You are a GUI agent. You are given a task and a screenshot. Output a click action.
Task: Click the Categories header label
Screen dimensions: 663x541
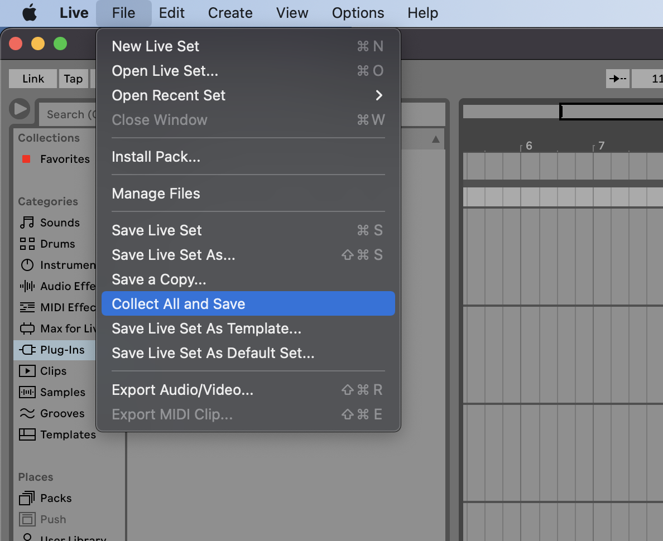[x=48, y=201]
